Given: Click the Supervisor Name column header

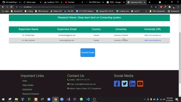Looking at the screenshot, I should click(x=28, y=29).
